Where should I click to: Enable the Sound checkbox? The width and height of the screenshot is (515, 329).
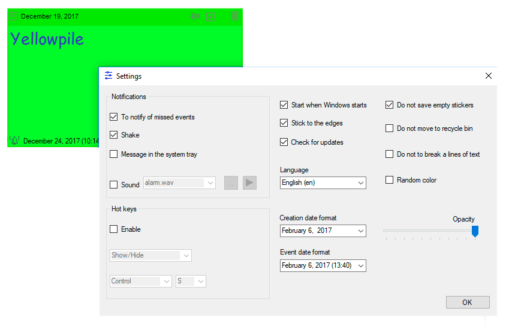(114, 184)
